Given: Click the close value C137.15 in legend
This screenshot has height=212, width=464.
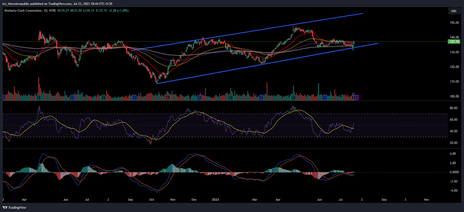Looking at the screenshot, I should [x=101, y=10].
